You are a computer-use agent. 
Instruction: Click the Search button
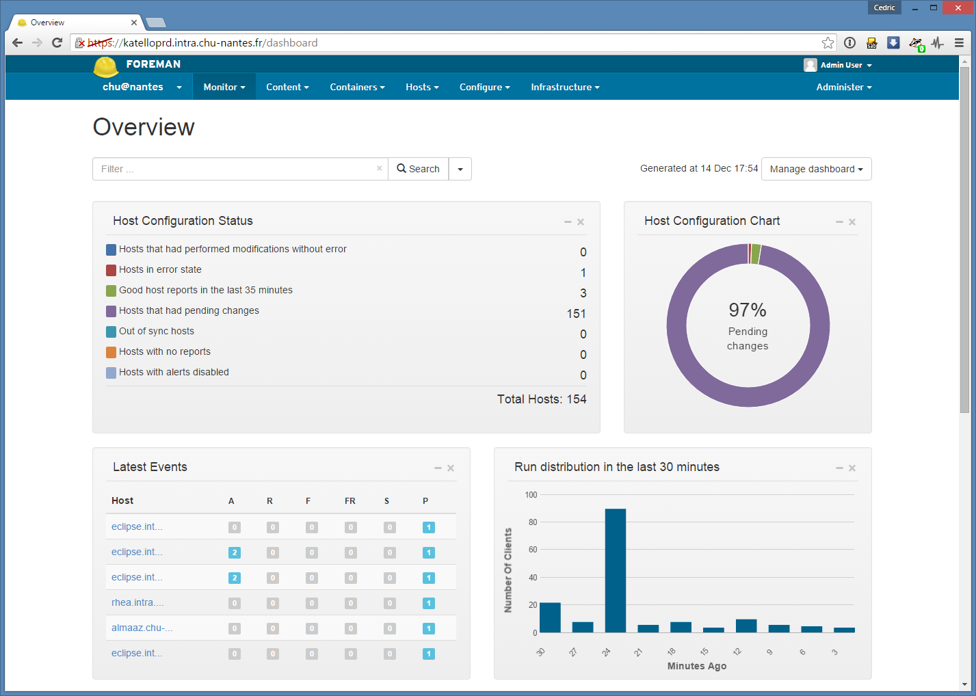pyautogui.click(x=419, y=169)
